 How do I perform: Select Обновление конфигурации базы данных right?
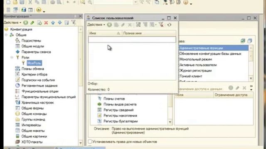click(210, 54)
